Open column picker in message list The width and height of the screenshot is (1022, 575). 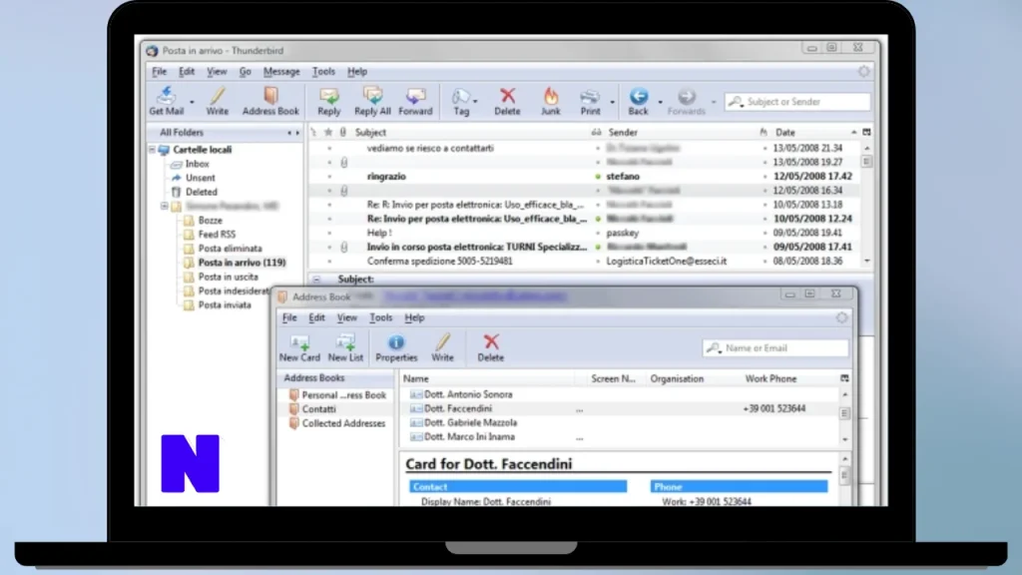(x=866, y=133)
